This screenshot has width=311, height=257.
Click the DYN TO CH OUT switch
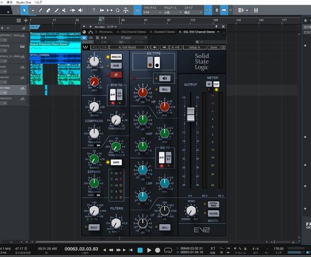120,95
